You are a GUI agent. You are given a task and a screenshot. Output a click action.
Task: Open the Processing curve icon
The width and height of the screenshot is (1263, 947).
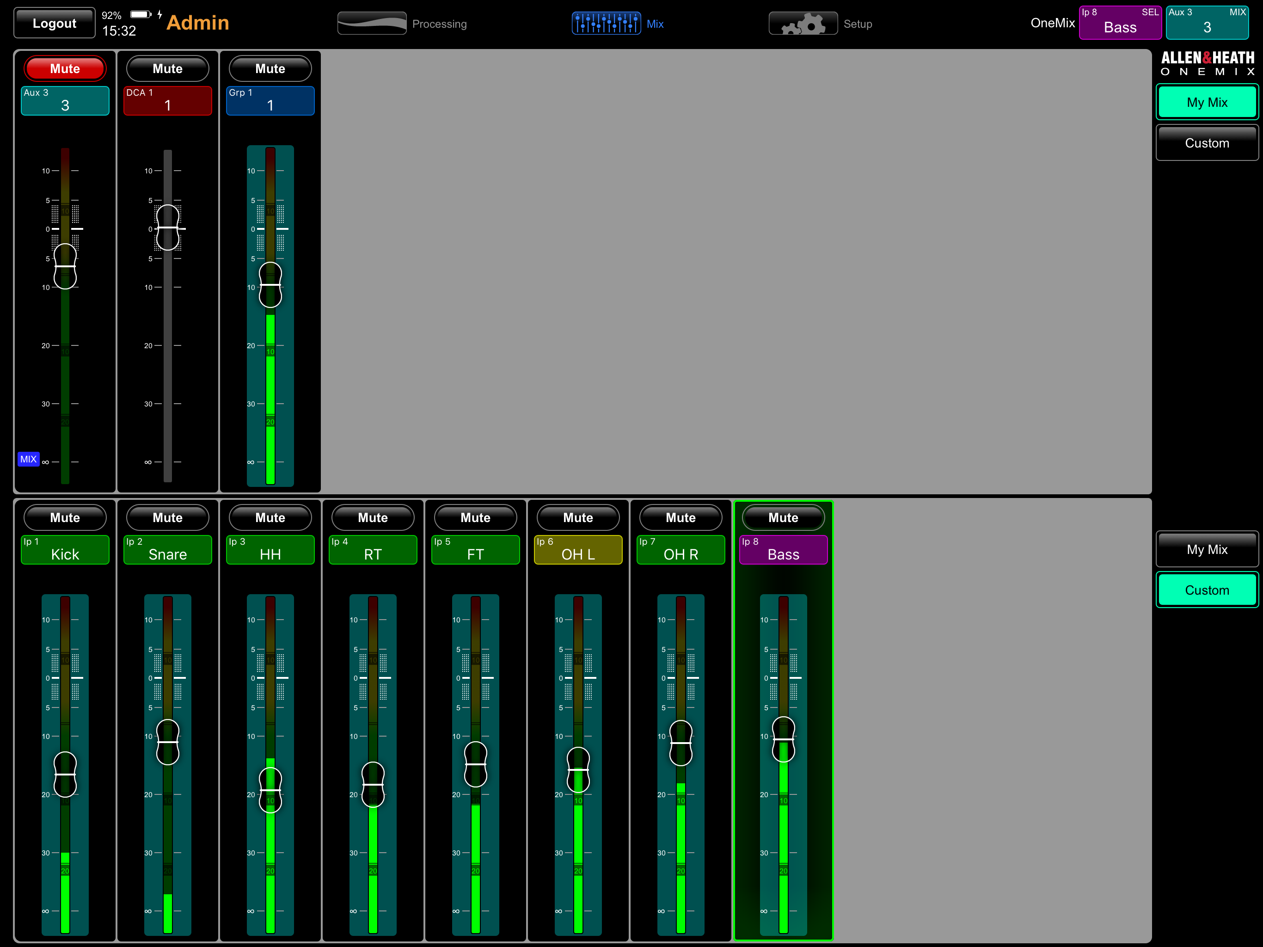372,24
